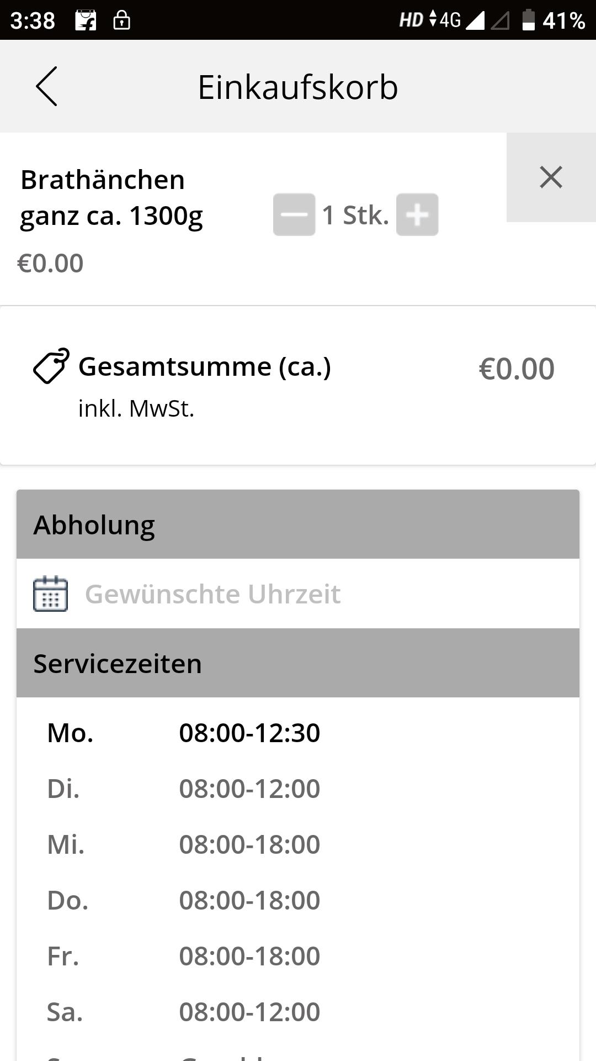
Task: Select the Gewünschte Uhrzeit field
Action: point(298,593)
